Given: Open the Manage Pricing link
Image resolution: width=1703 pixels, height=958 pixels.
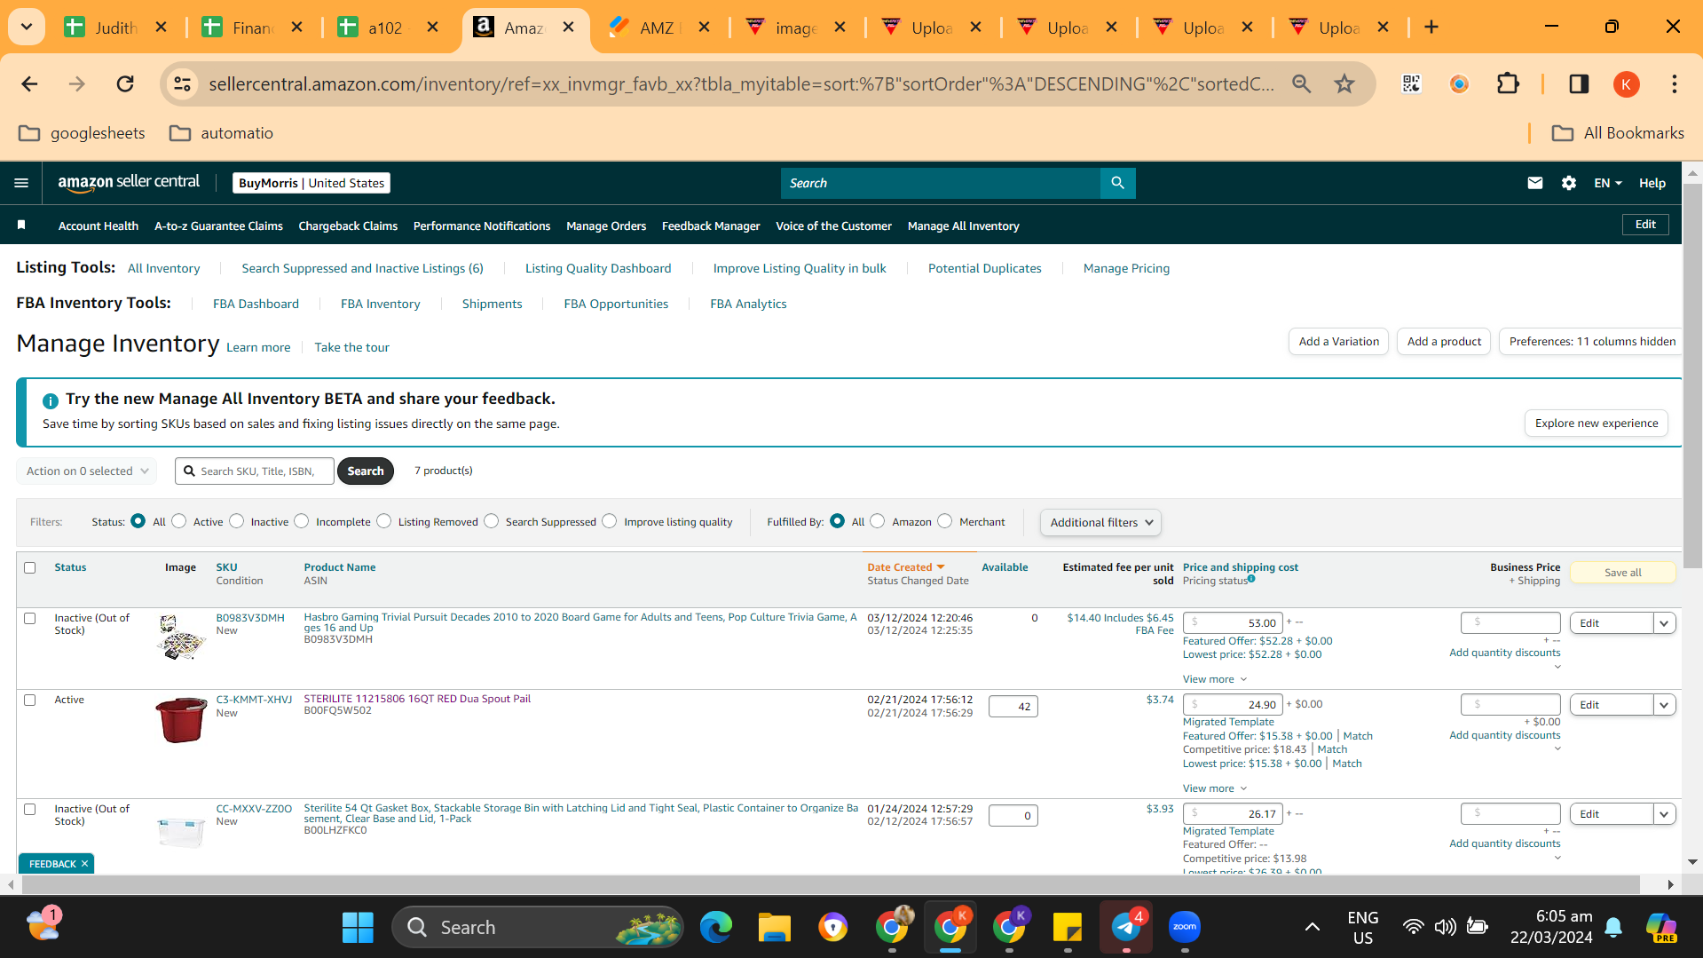Looking at the screenshot, I should (1126, 268).
